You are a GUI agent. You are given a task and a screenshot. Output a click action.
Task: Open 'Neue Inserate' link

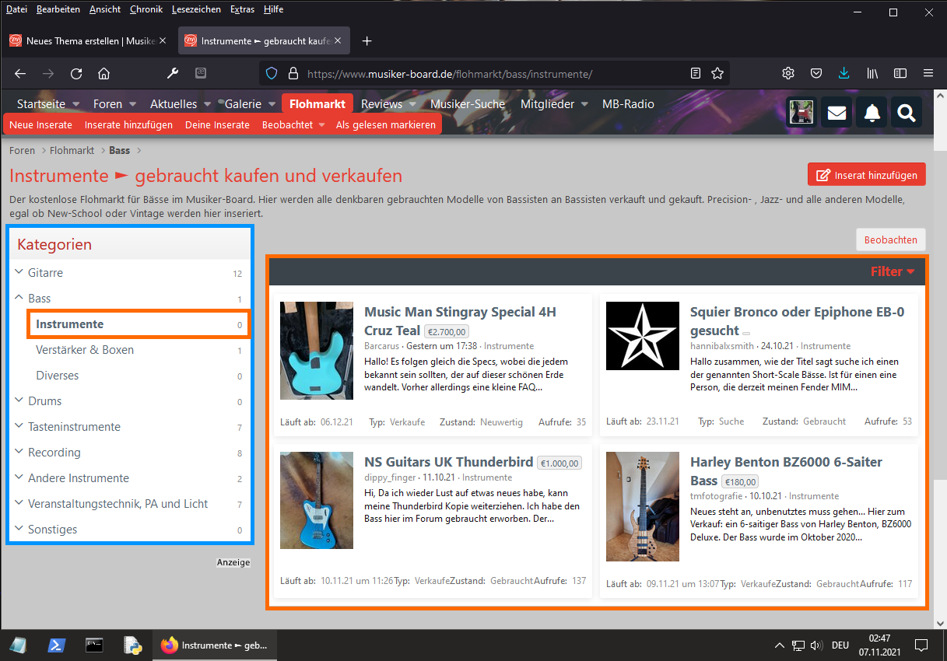[40, 124]
